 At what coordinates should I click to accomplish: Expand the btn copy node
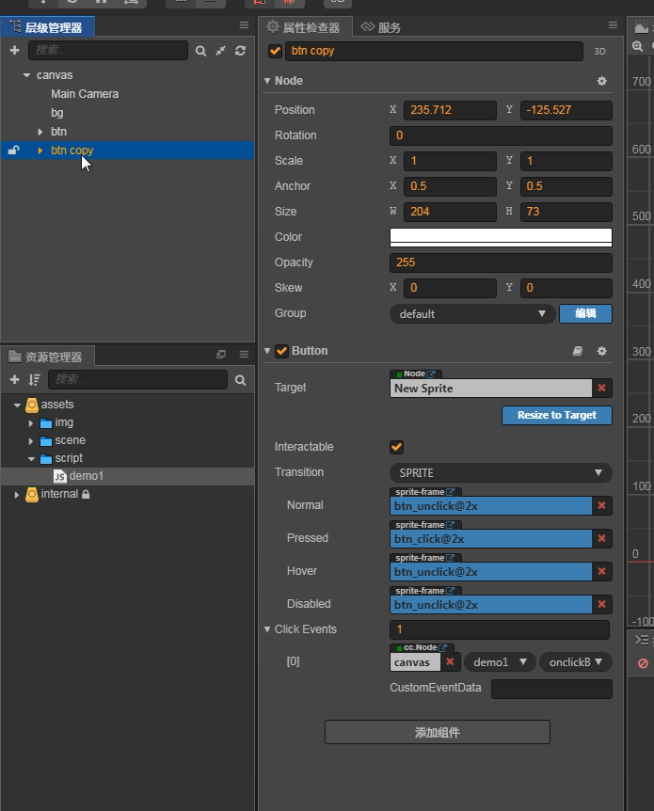[x=40, y=151]
